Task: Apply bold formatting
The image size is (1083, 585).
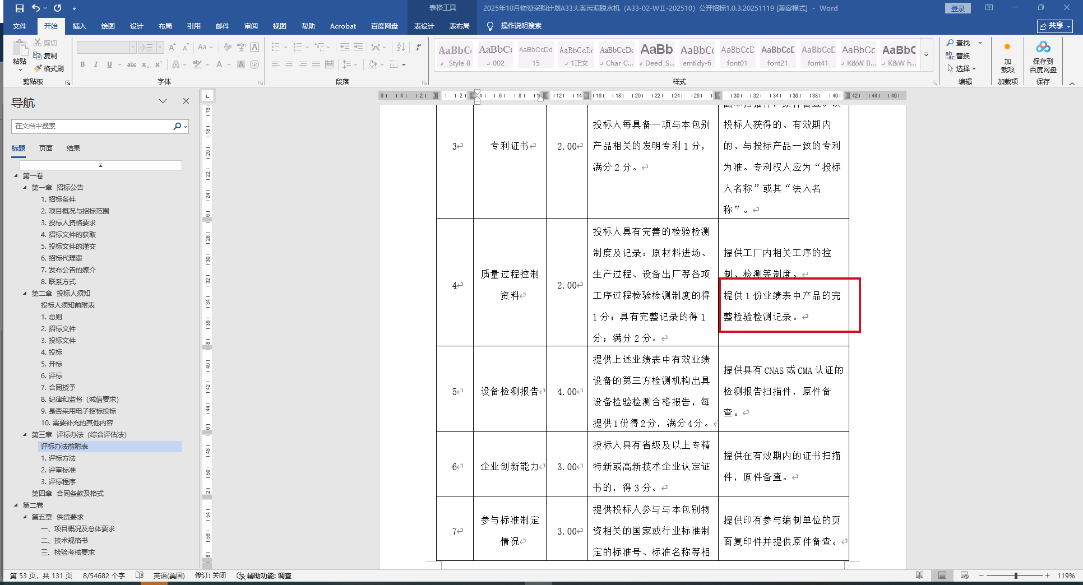Action: 82,64
